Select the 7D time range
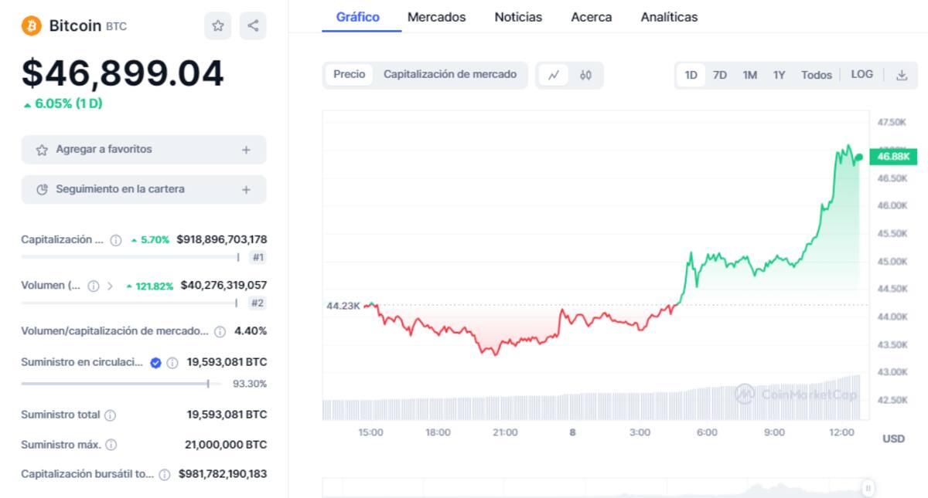Image resolution: width=928 pixels, height=498 pixels. tap(720, 75)
